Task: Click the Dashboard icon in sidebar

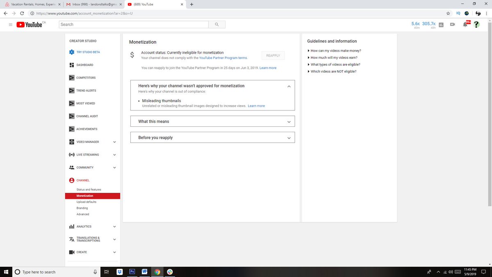Action: (x=72, y=65)
